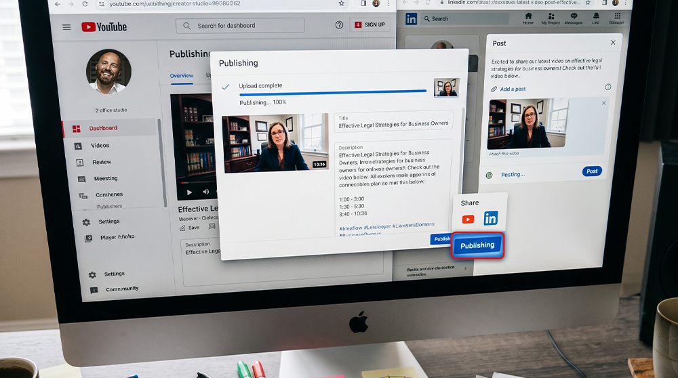
Task: Click the mute speaker icon on video player
Action: pyautogui.click(x=206, y=192)
